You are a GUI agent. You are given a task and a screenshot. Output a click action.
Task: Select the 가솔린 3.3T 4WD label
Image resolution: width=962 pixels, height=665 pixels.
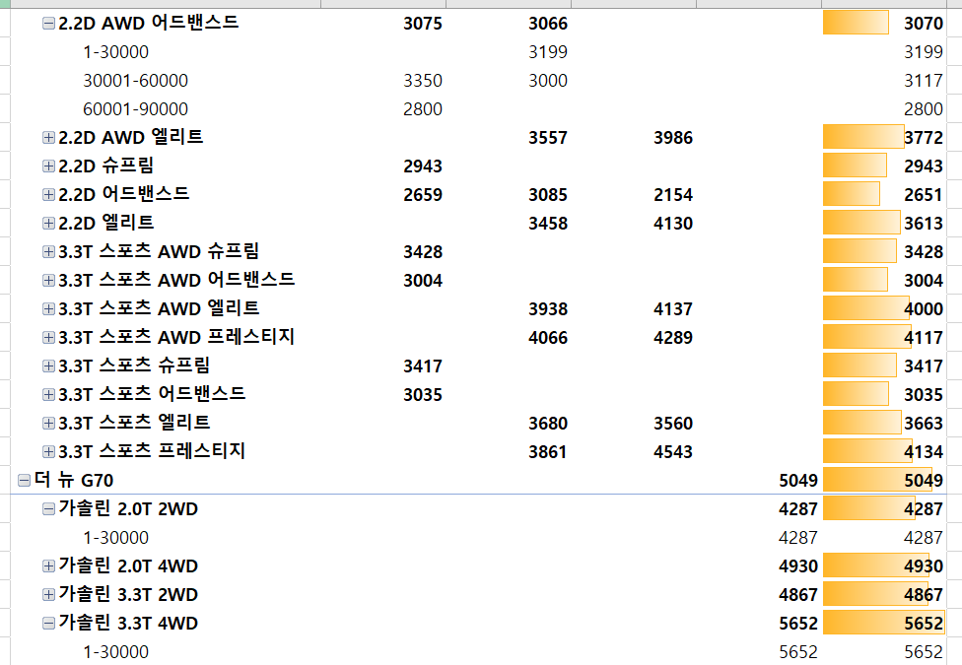(x=128, y=624)
